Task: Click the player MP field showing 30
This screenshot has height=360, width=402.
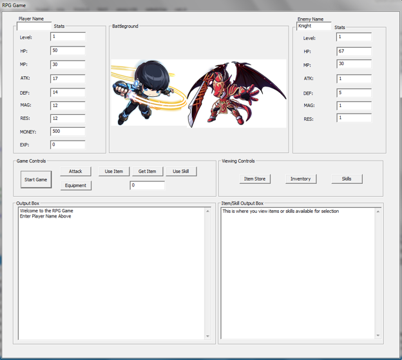Action: pos(68,65)
